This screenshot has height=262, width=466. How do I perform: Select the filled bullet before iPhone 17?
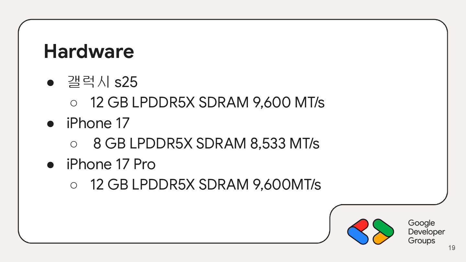[x=50, y=124]
